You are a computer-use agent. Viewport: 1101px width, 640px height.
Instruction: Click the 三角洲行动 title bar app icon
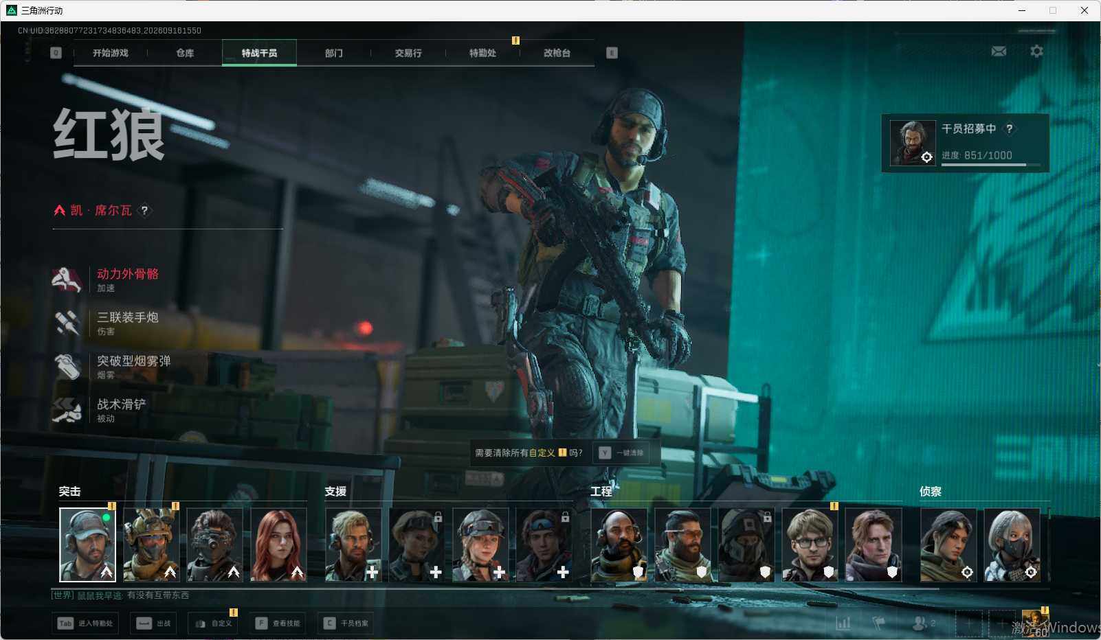pyautogui.click(x=11, y=10)
